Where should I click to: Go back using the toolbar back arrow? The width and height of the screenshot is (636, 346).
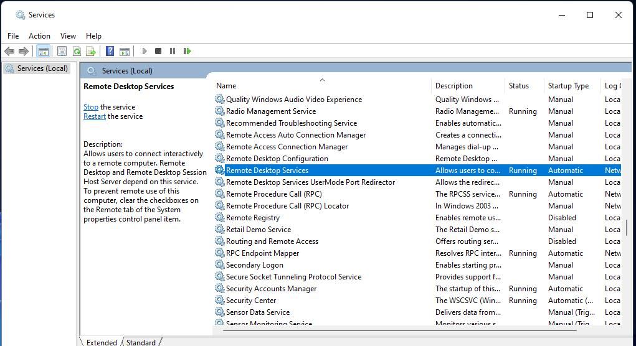(x=9, y=51)
